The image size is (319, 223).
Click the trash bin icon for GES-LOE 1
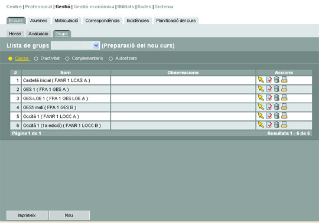[276, 98]
